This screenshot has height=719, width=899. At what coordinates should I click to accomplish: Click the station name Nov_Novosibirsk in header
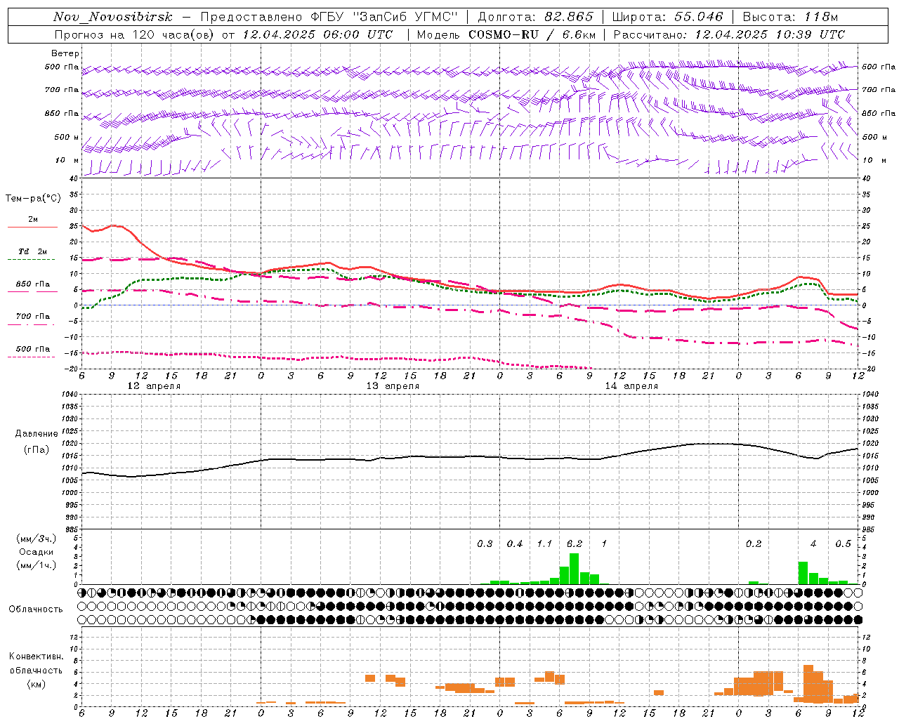tap(113, 17)
